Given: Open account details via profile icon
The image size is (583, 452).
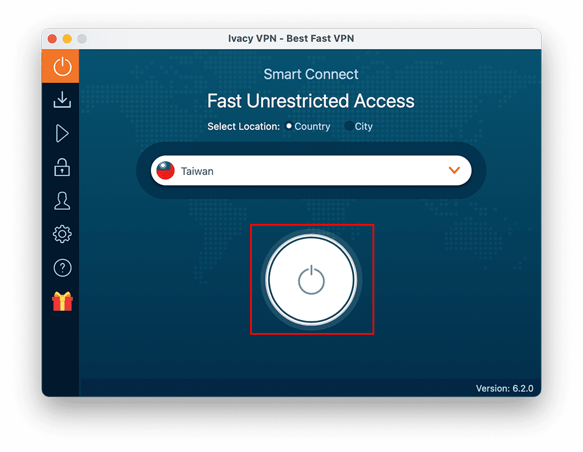Looking at the screenshot, I should [x=61, y=201].
